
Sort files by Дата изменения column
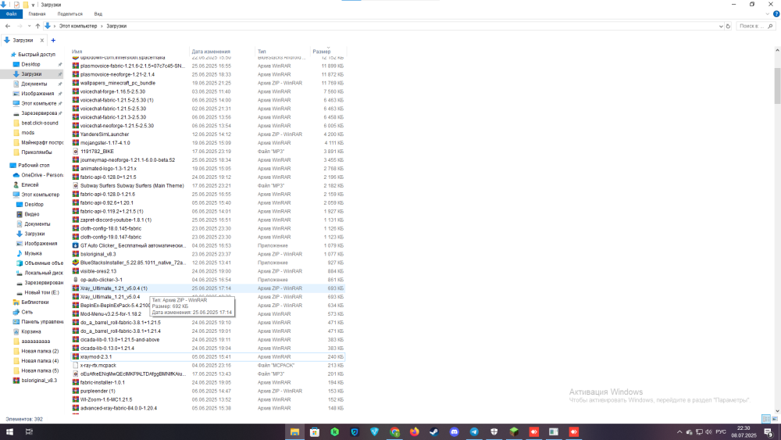(x=211, y=52)
